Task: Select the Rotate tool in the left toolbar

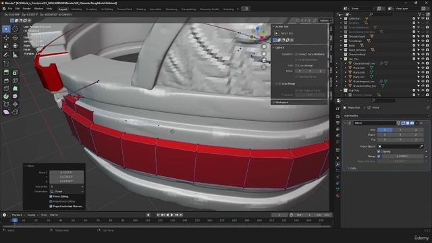Action: tap(15, 38)
